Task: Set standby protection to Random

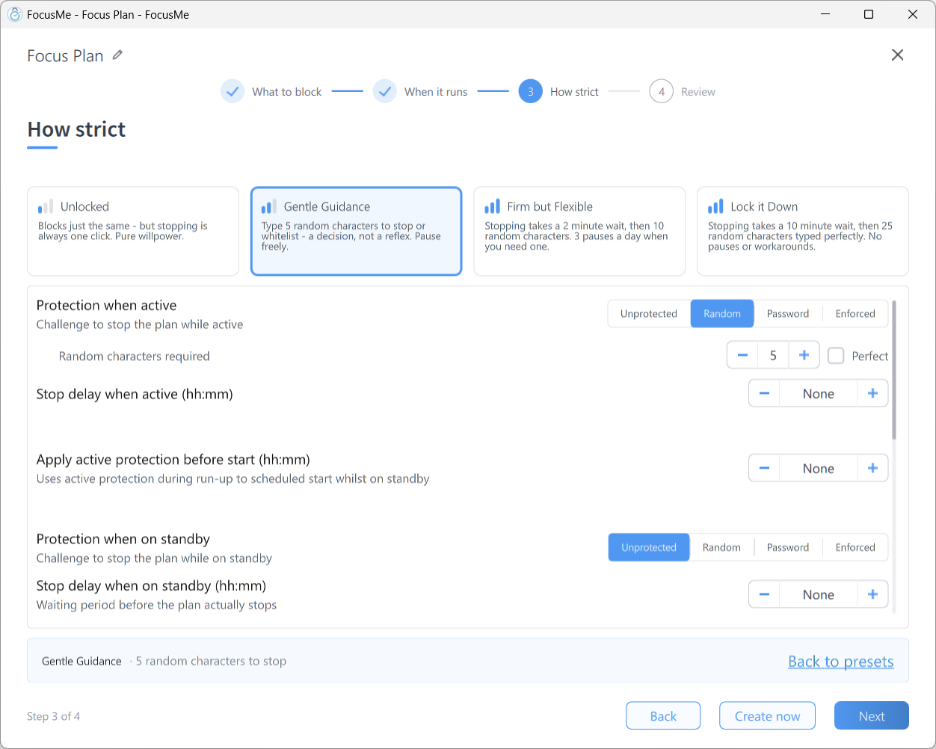Action: point(721,547)
